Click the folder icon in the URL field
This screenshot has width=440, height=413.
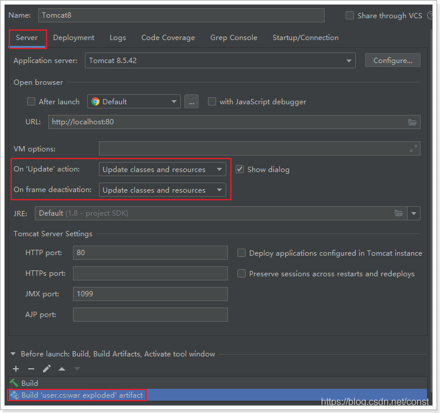(x=412, y=122)
